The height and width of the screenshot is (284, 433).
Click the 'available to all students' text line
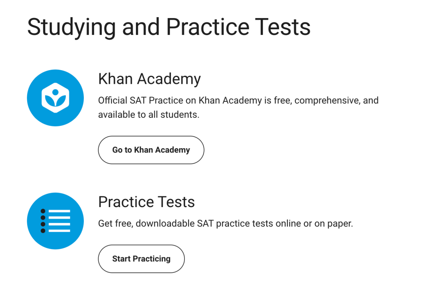148,115
